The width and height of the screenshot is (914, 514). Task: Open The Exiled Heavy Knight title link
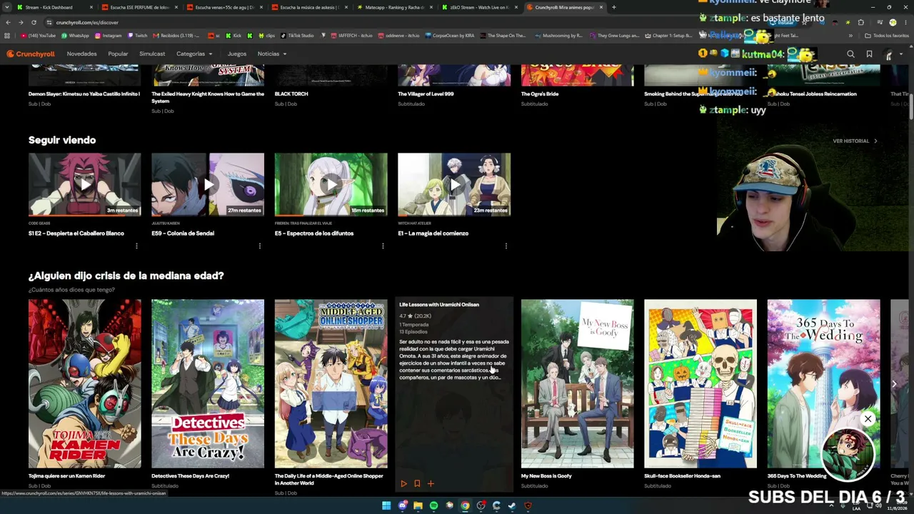(x=208, y=97)
